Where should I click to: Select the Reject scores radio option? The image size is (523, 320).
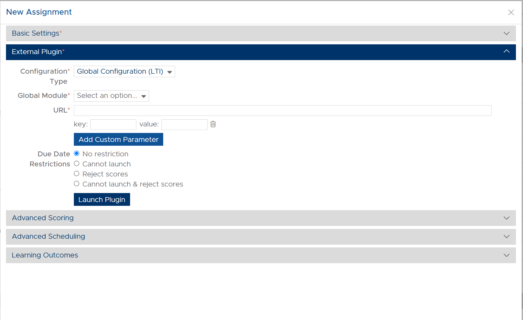[x=77, y=174]
